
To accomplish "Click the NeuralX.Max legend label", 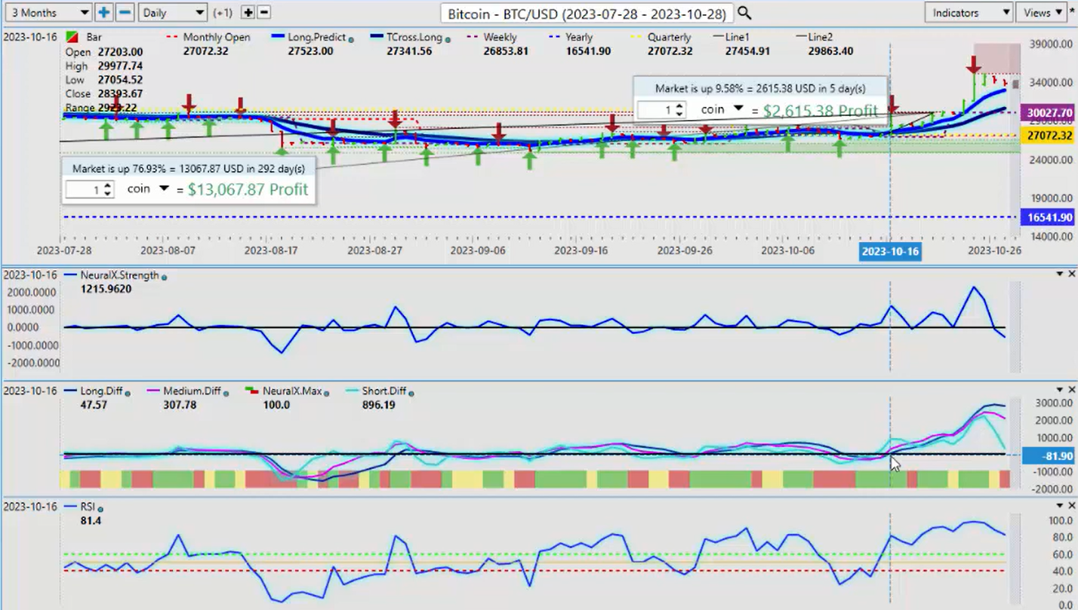I will click(x=292, y=391).
